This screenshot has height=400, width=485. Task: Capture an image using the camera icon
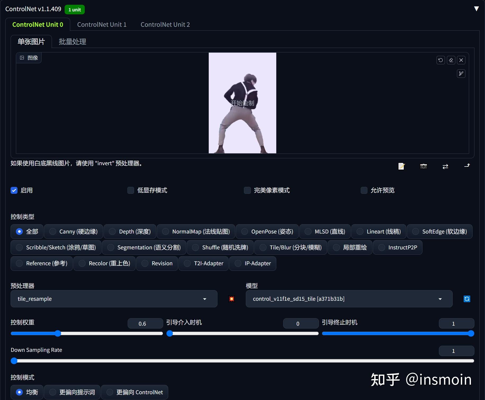(x=423, y=166)
